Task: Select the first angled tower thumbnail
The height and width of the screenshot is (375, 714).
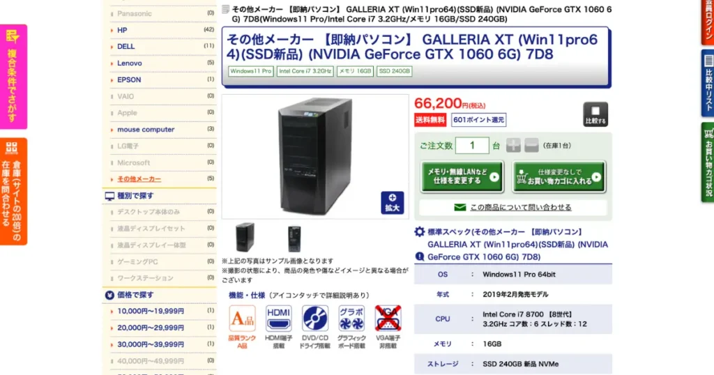Action: tap(245, 237)
